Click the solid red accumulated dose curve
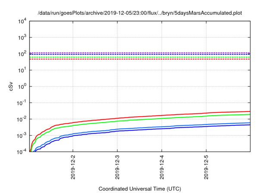Image resolution: width=276 pixels, height=193 pixels. point(140,116)
